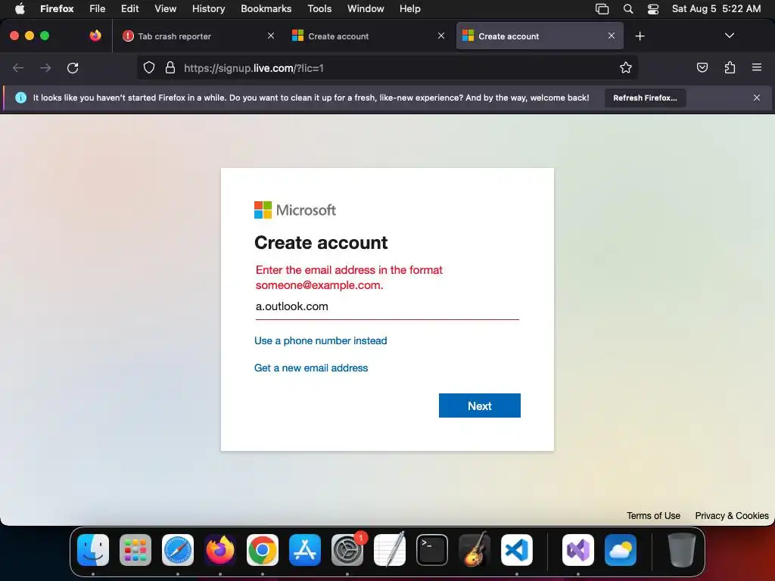The image size is (775, 581).
Task: Open the Apple menu
Action: [20, 9]
